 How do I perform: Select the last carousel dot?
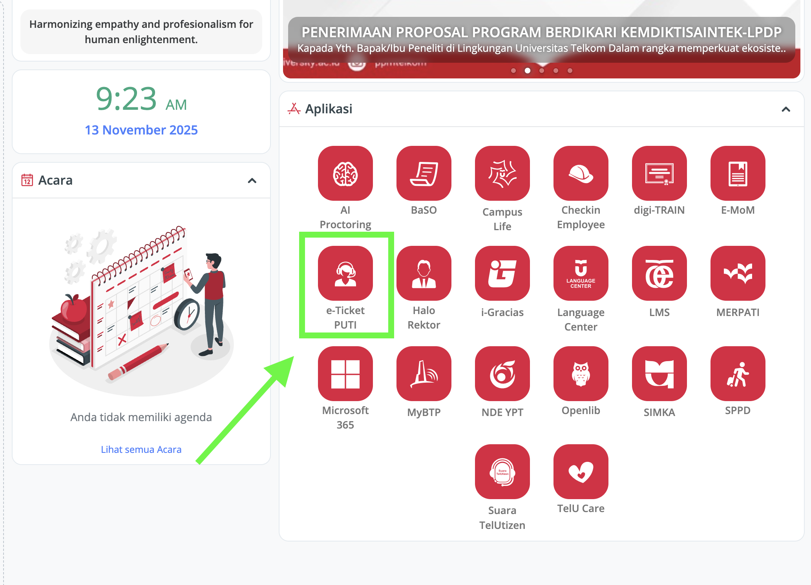570,71
